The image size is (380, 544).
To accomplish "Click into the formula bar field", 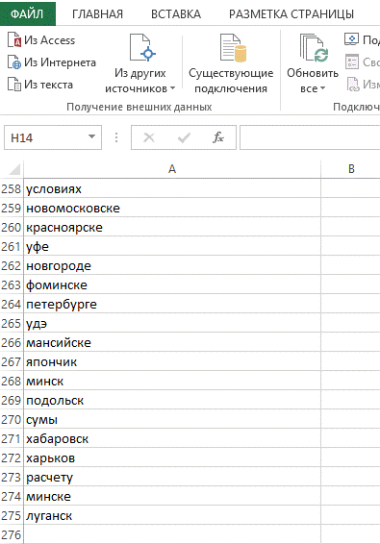I will [x=310, y=137].
